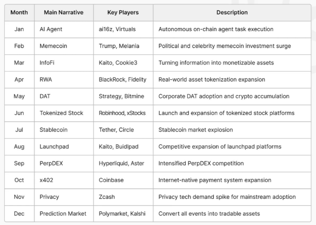The width and height of the screenshot is (316, 225).
Task: Click the BlackRock, Fidelity cell
Action: tap(122, 79)
